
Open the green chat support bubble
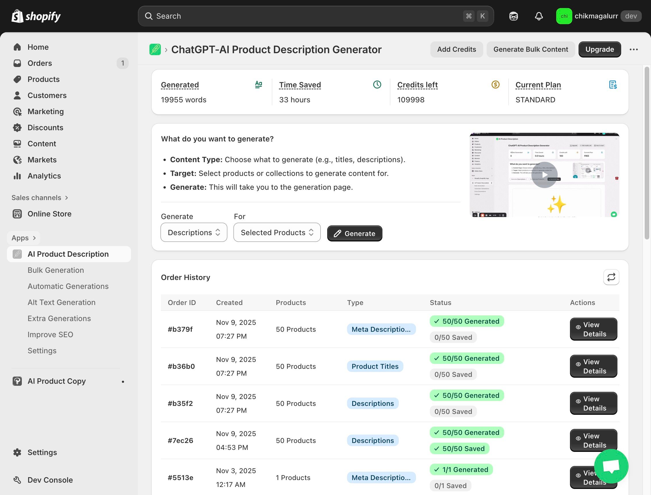click(611, 466)
